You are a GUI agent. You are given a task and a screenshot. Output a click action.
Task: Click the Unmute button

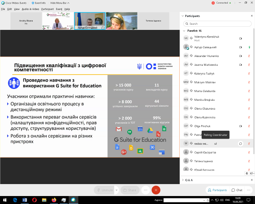(x=105, y=190)
